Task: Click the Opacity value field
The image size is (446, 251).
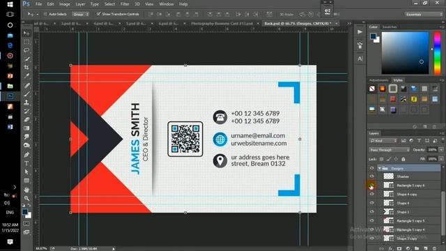Action: point(432,150)
